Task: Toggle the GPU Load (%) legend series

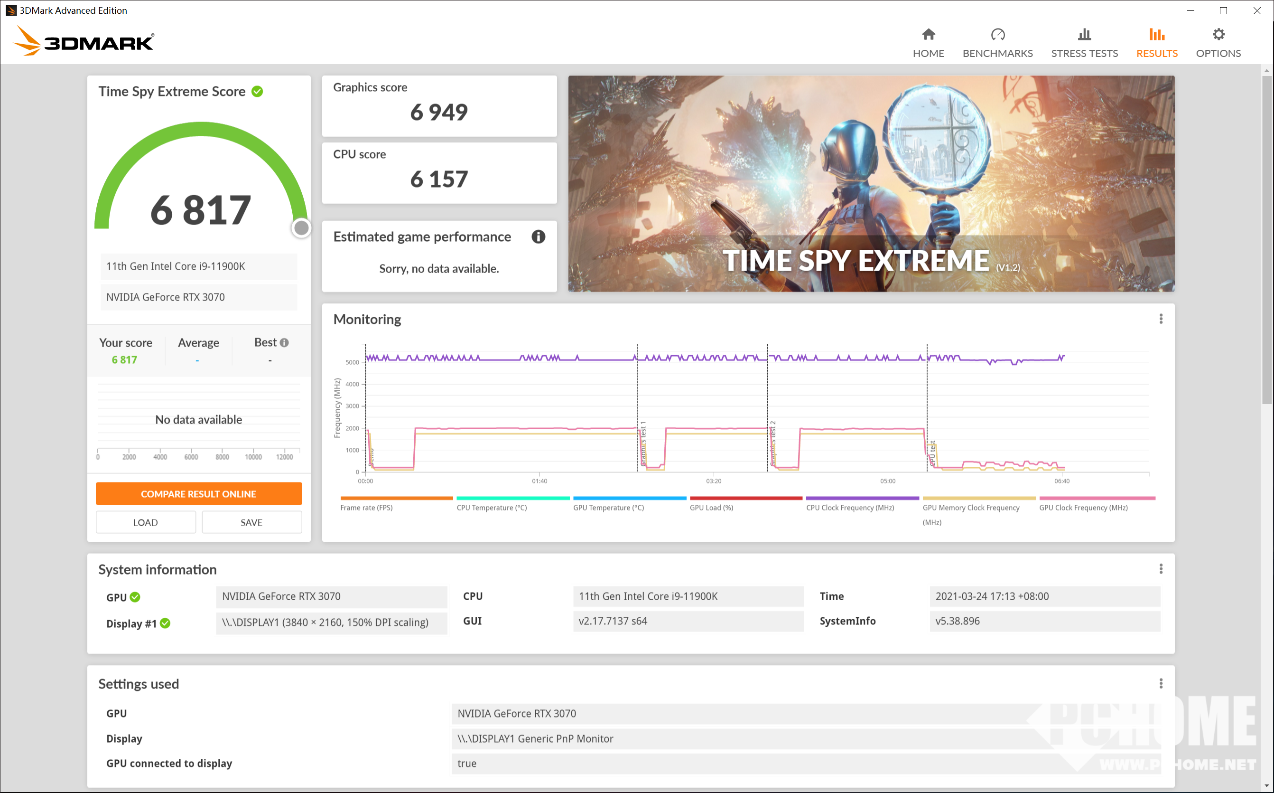Action: [711, 507]
